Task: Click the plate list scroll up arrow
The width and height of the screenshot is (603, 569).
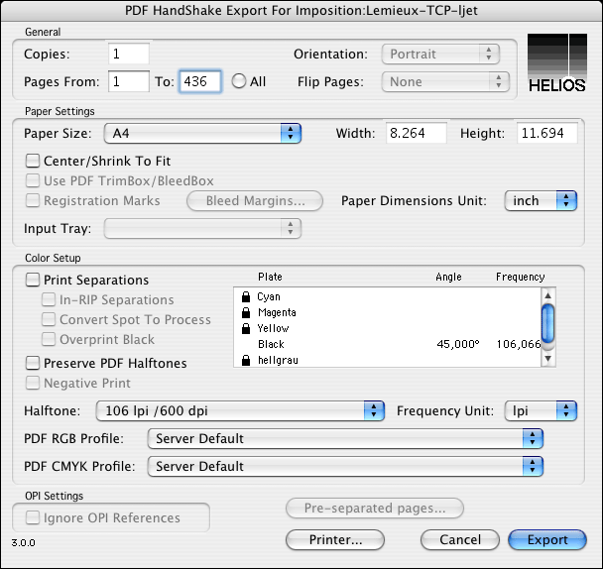Action: pyautogui.click(x=548, y=295)
